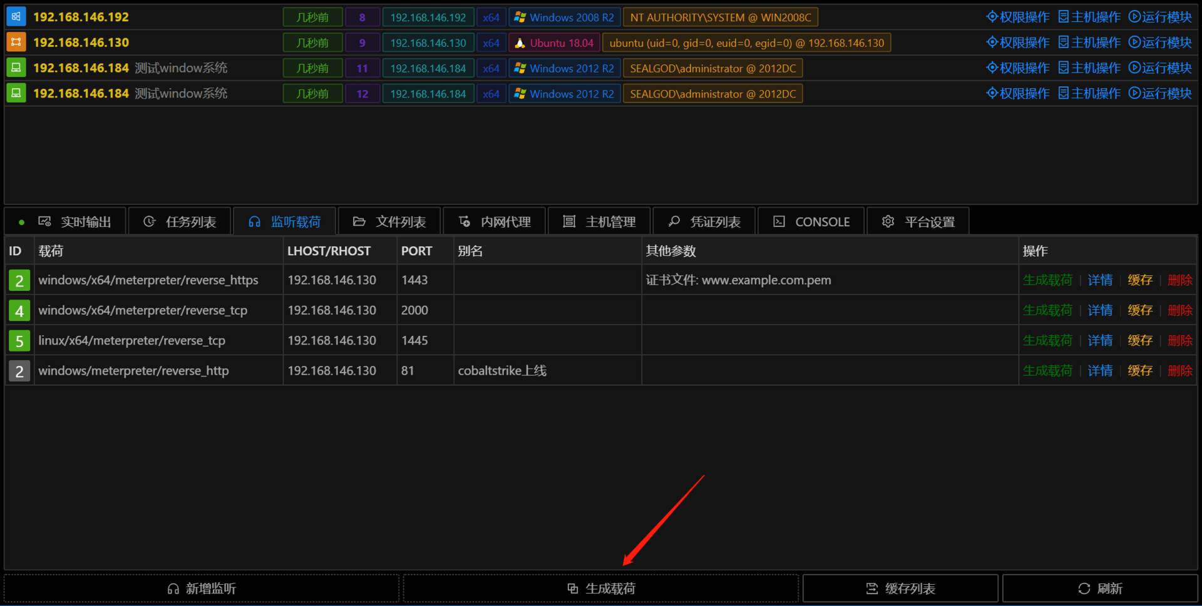This screenshot has height=606, width=1202.
Task: Click the 新增监听 button
Action: (x=202, y=588)
